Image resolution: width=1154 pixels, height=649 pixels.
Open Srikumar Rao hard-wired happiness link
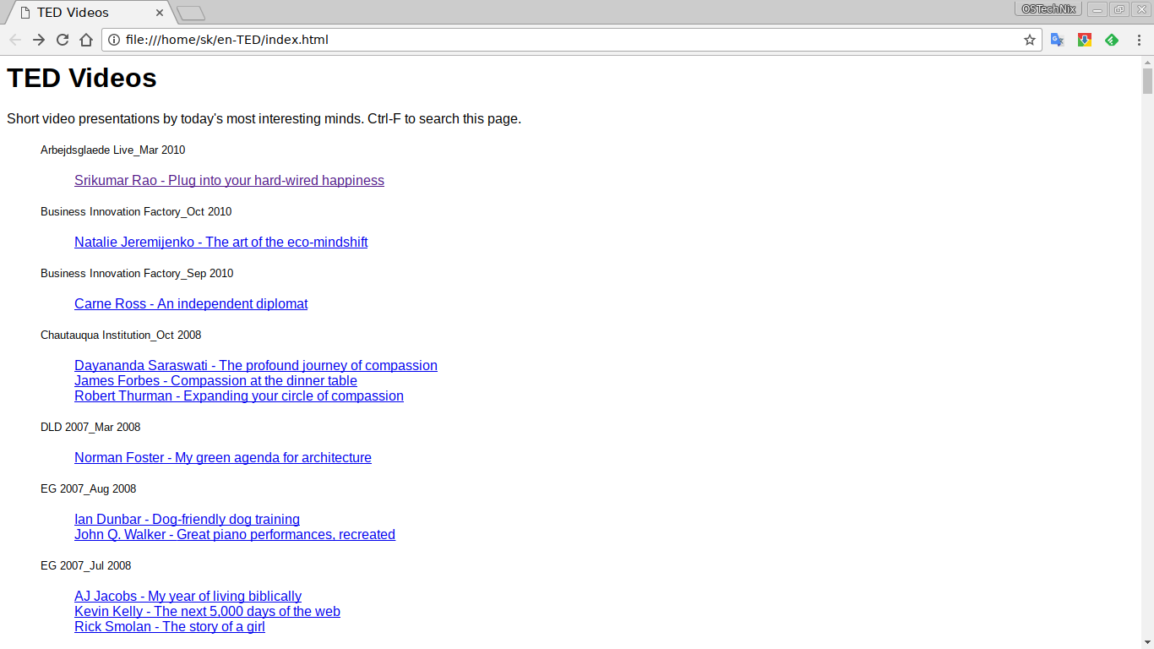point(229,181)
